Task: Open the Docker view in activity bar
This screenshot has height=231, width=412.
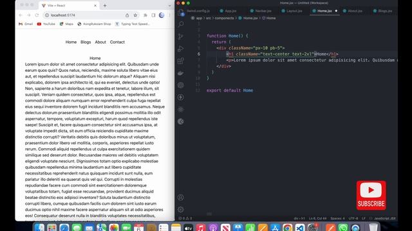Action: [181, 73]
